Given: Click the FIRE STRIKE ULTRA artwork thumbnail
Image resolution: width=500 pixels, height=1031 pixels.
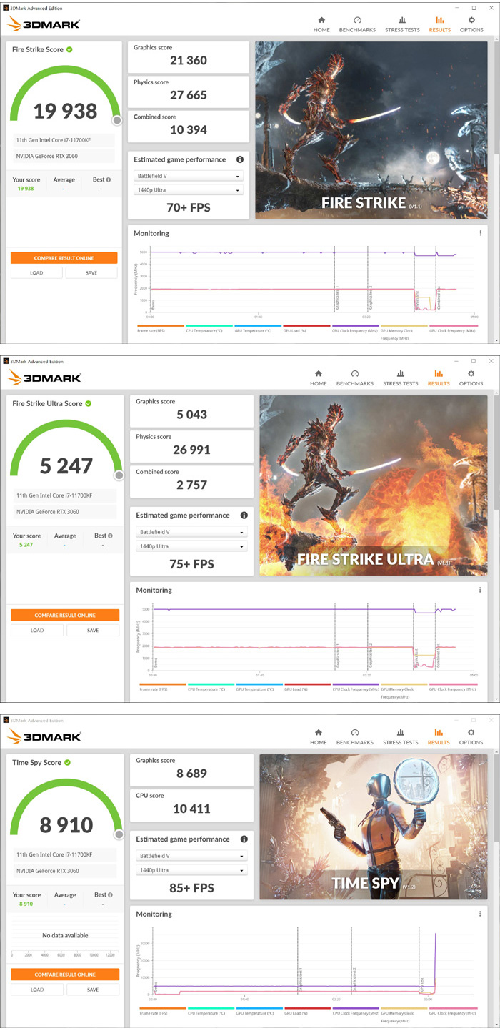Looking at the screenshot, I should [x=374, y=486].
